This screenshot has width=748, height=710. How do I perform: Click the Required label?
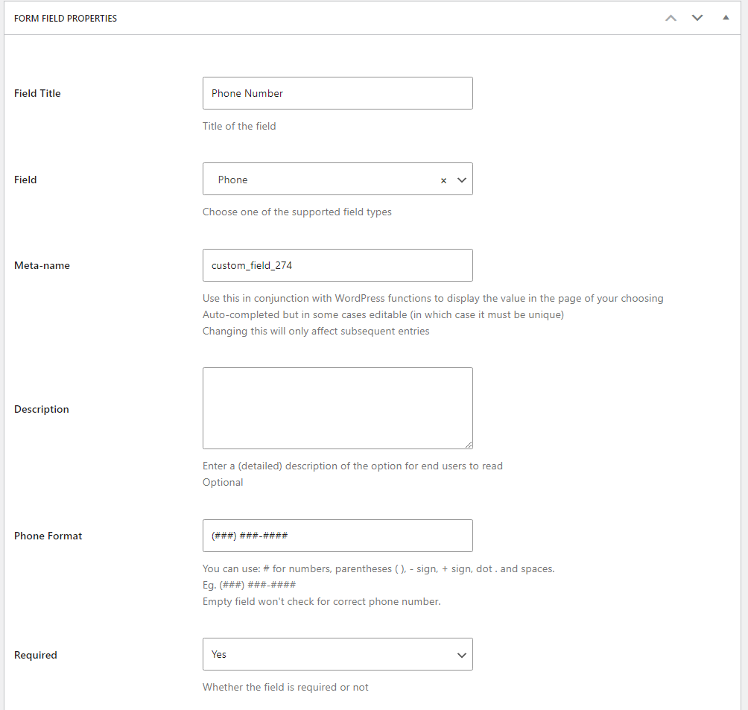(x=36, y=655)
